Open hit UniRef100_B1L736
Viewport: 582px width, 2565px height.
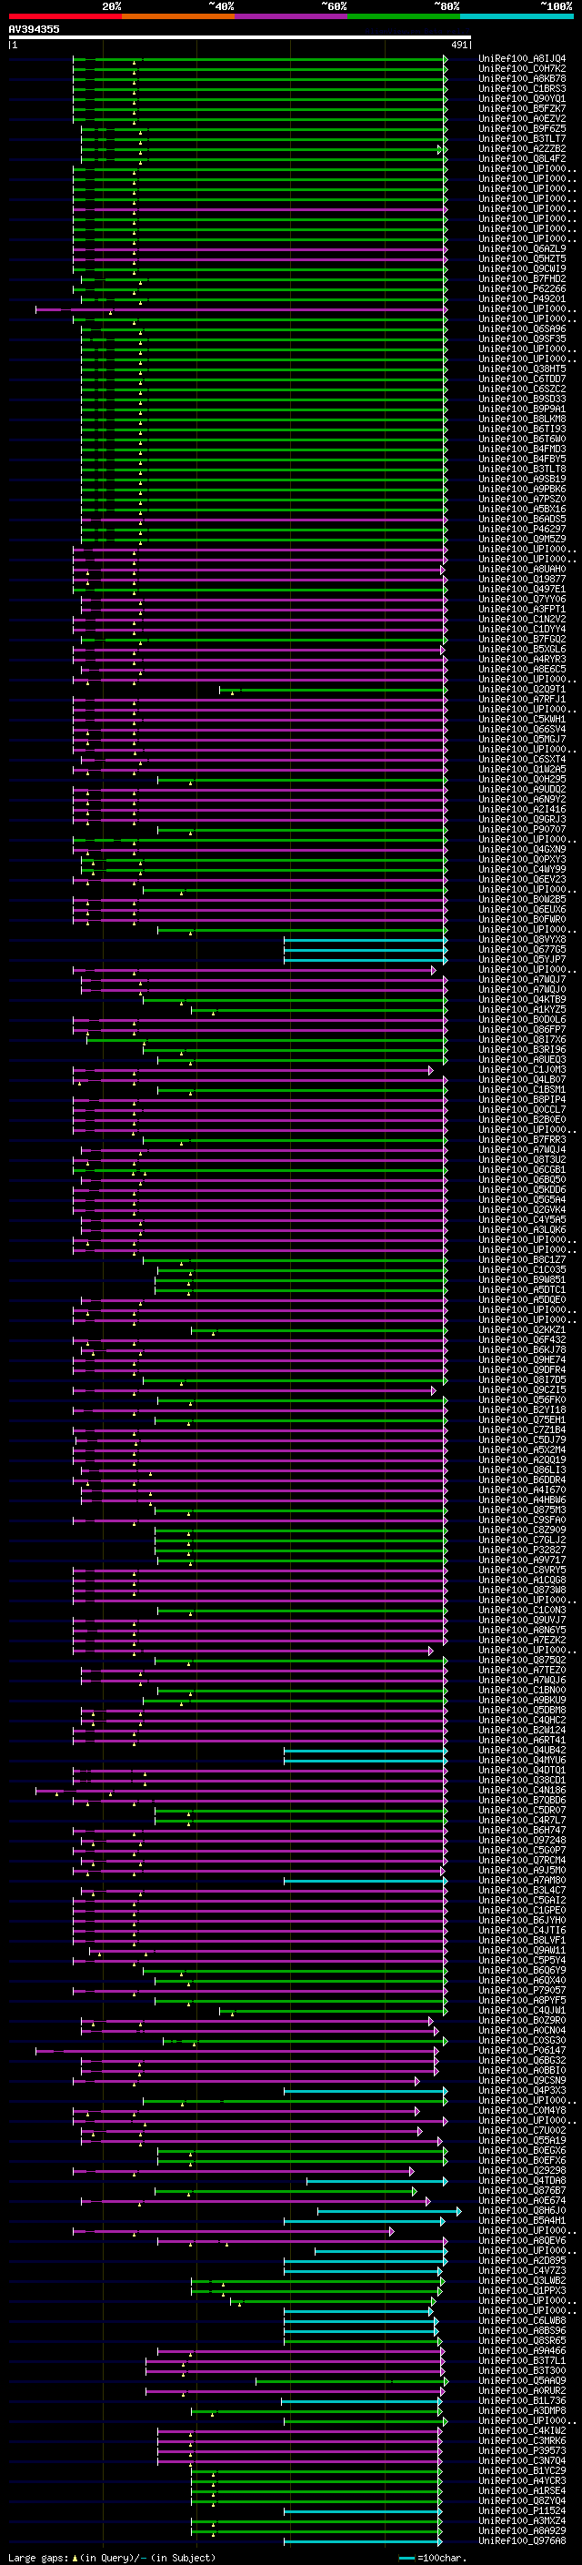coord(522,2400)
